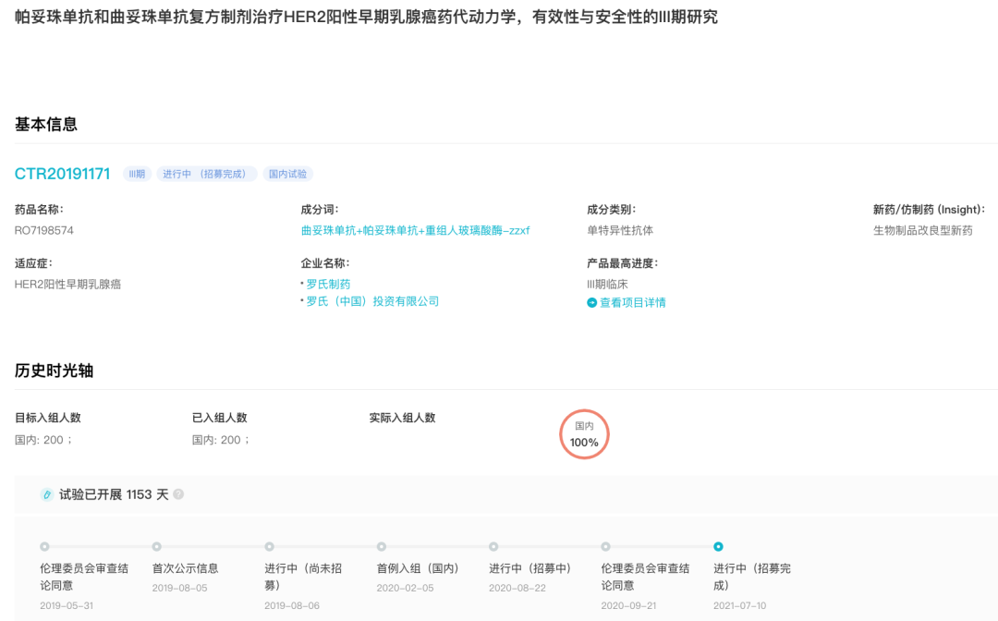Click the arrow icon beside 查看项目详情

click(x=591, y=302)
